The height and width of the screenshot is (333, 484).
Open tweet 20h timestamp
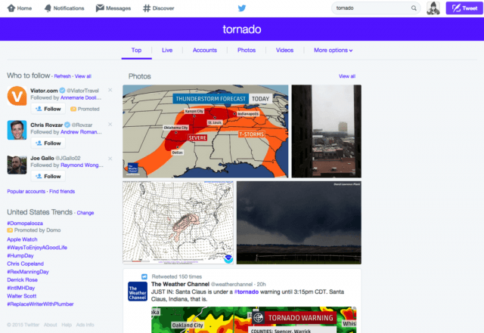261,284
